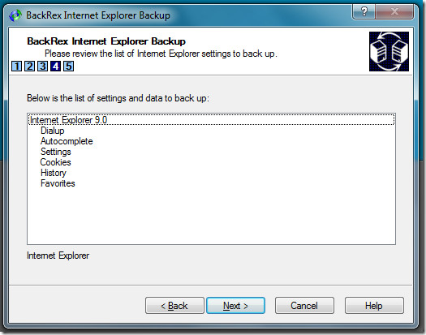Select the Favorites item in the list
This screenshot has height=335, width=426.
click(58, 183)
